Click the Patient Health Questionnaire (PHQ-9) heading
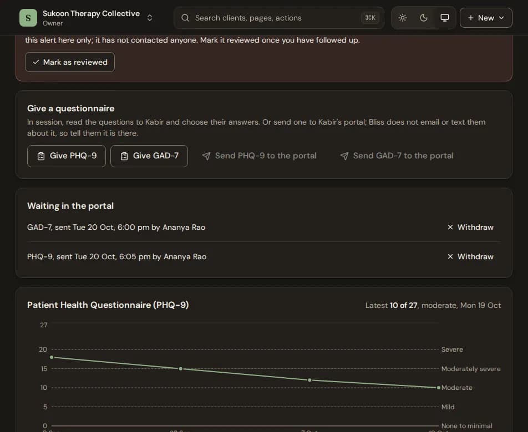Image resolution: width=528 pixels, height=432 pixels. 108,305
